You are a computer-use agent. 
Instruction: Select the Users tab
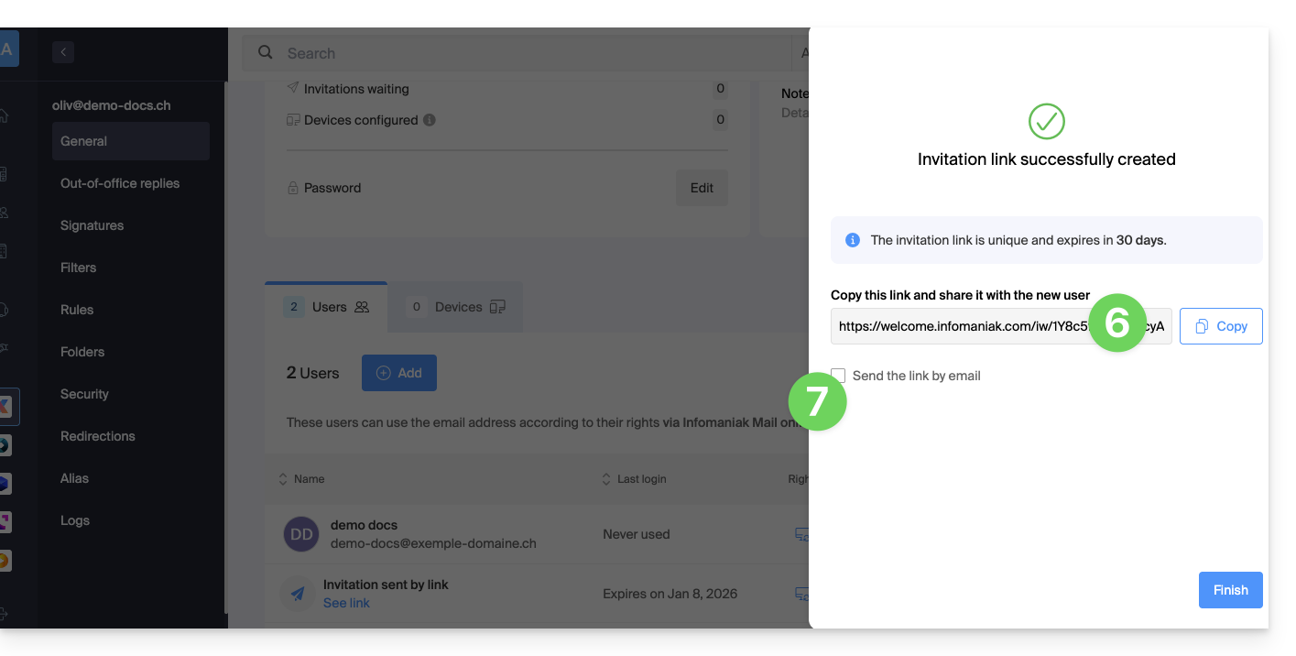[327, 307]
